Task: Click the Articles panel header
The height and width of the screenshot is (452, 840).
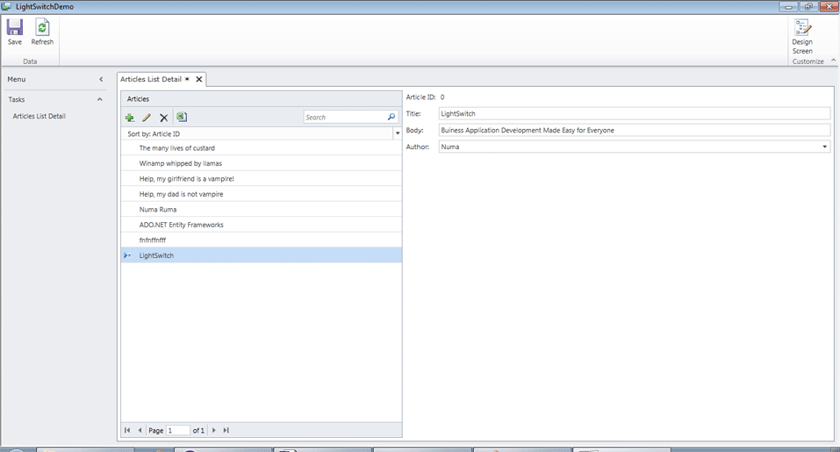Action: coord(262,99)
